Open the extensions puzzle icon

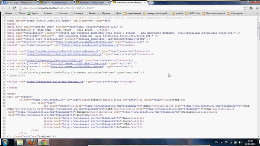[251, 8]
